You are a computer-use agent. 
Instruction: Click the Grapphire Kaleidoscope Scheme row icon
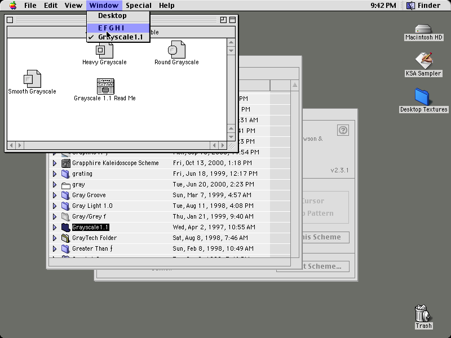(x=66, y=163)
